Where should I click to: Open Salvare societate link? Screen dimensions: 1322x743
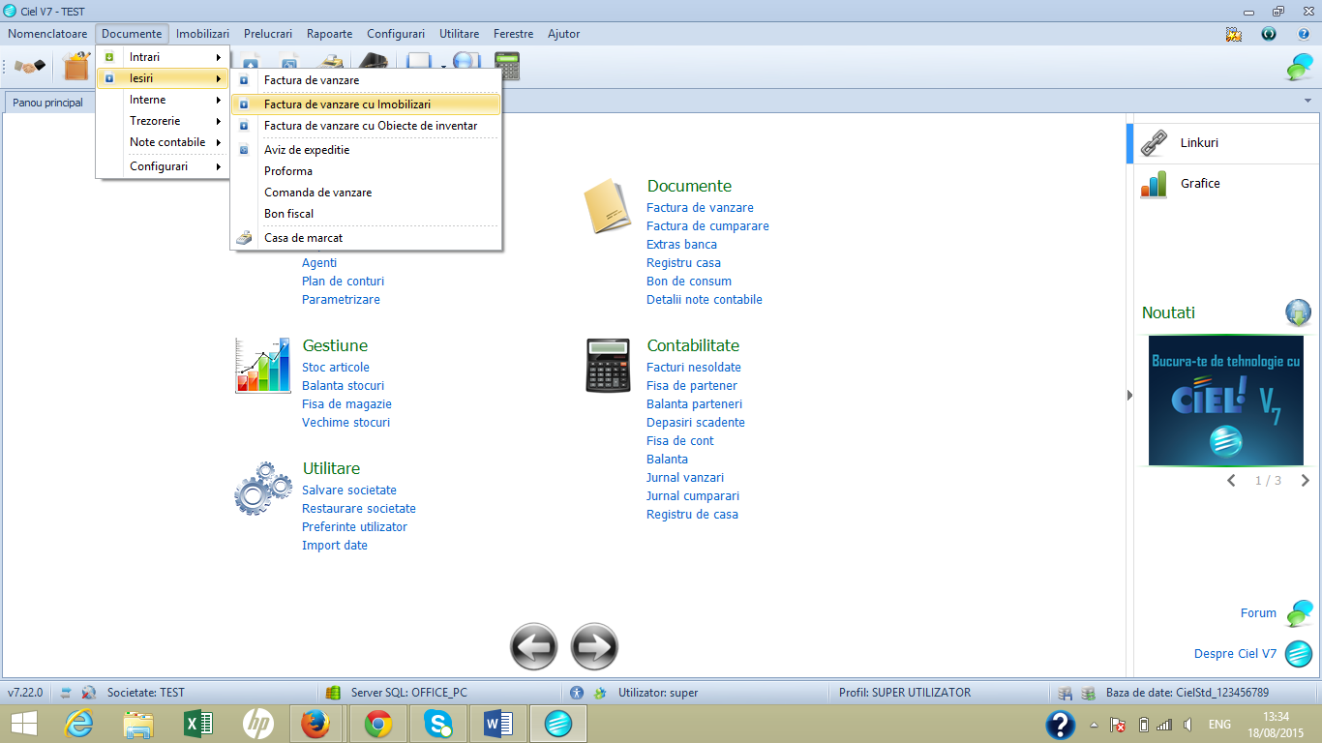(x=349, y=490)
